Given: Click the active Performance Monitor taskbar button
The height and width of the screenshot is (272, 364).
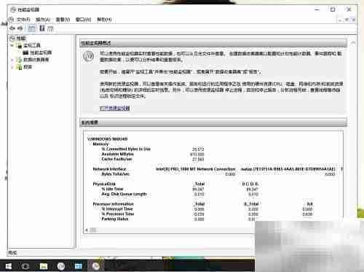Looking at the screenshot, I should click(x=96, y=266).
